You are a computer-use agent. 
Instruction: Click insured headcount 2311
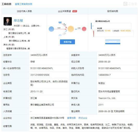coord(101,105)
